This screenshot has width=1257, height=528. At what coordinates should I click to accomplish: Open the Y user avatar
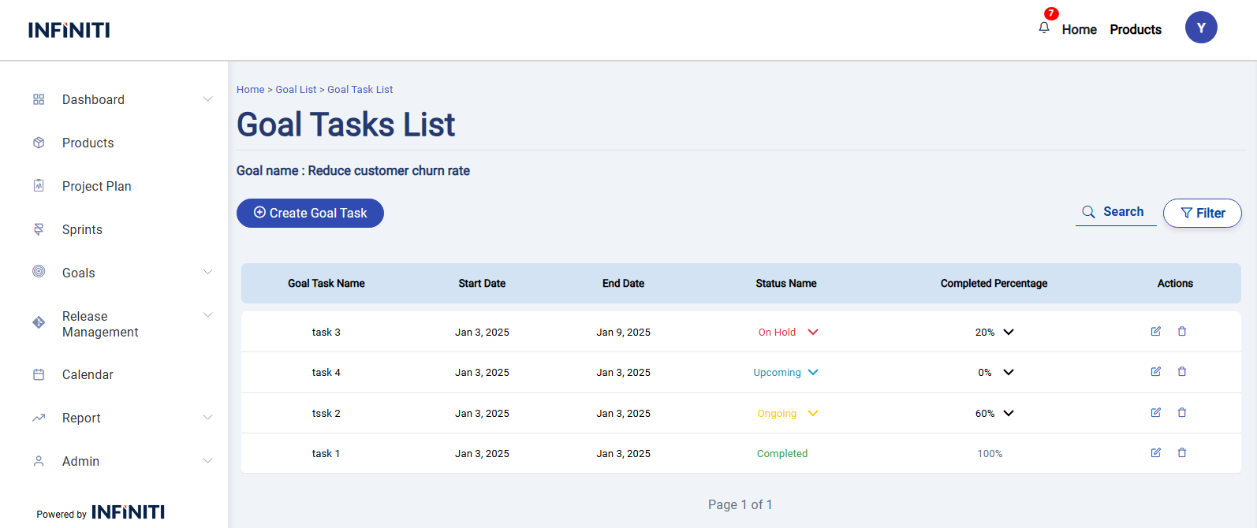(x=1200, y=28)
